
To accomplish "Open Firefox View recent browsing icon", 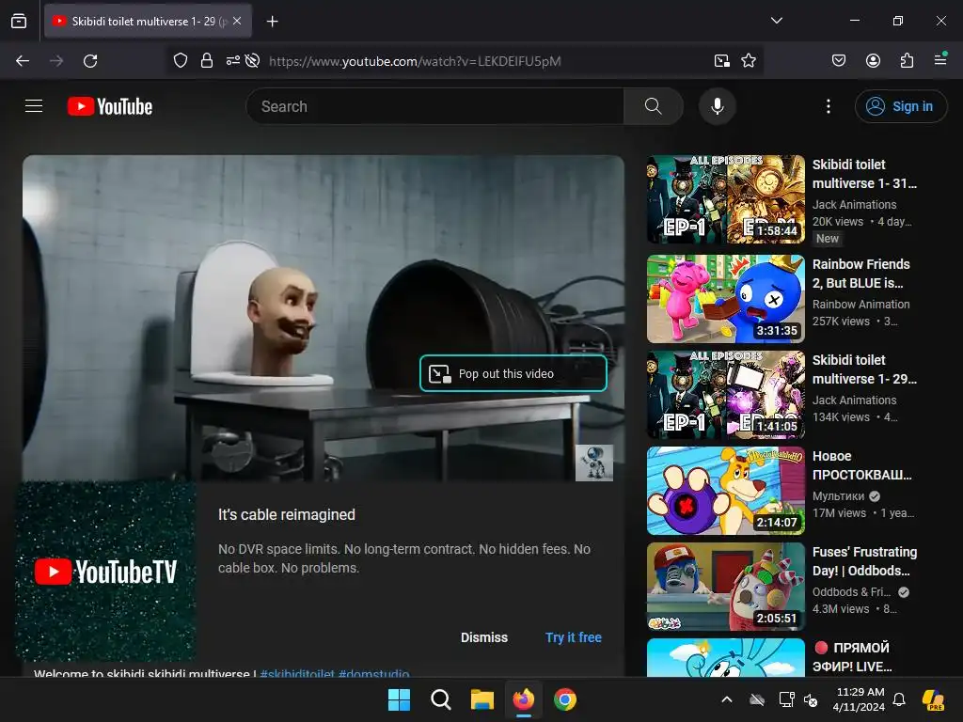I will [19, 21].
